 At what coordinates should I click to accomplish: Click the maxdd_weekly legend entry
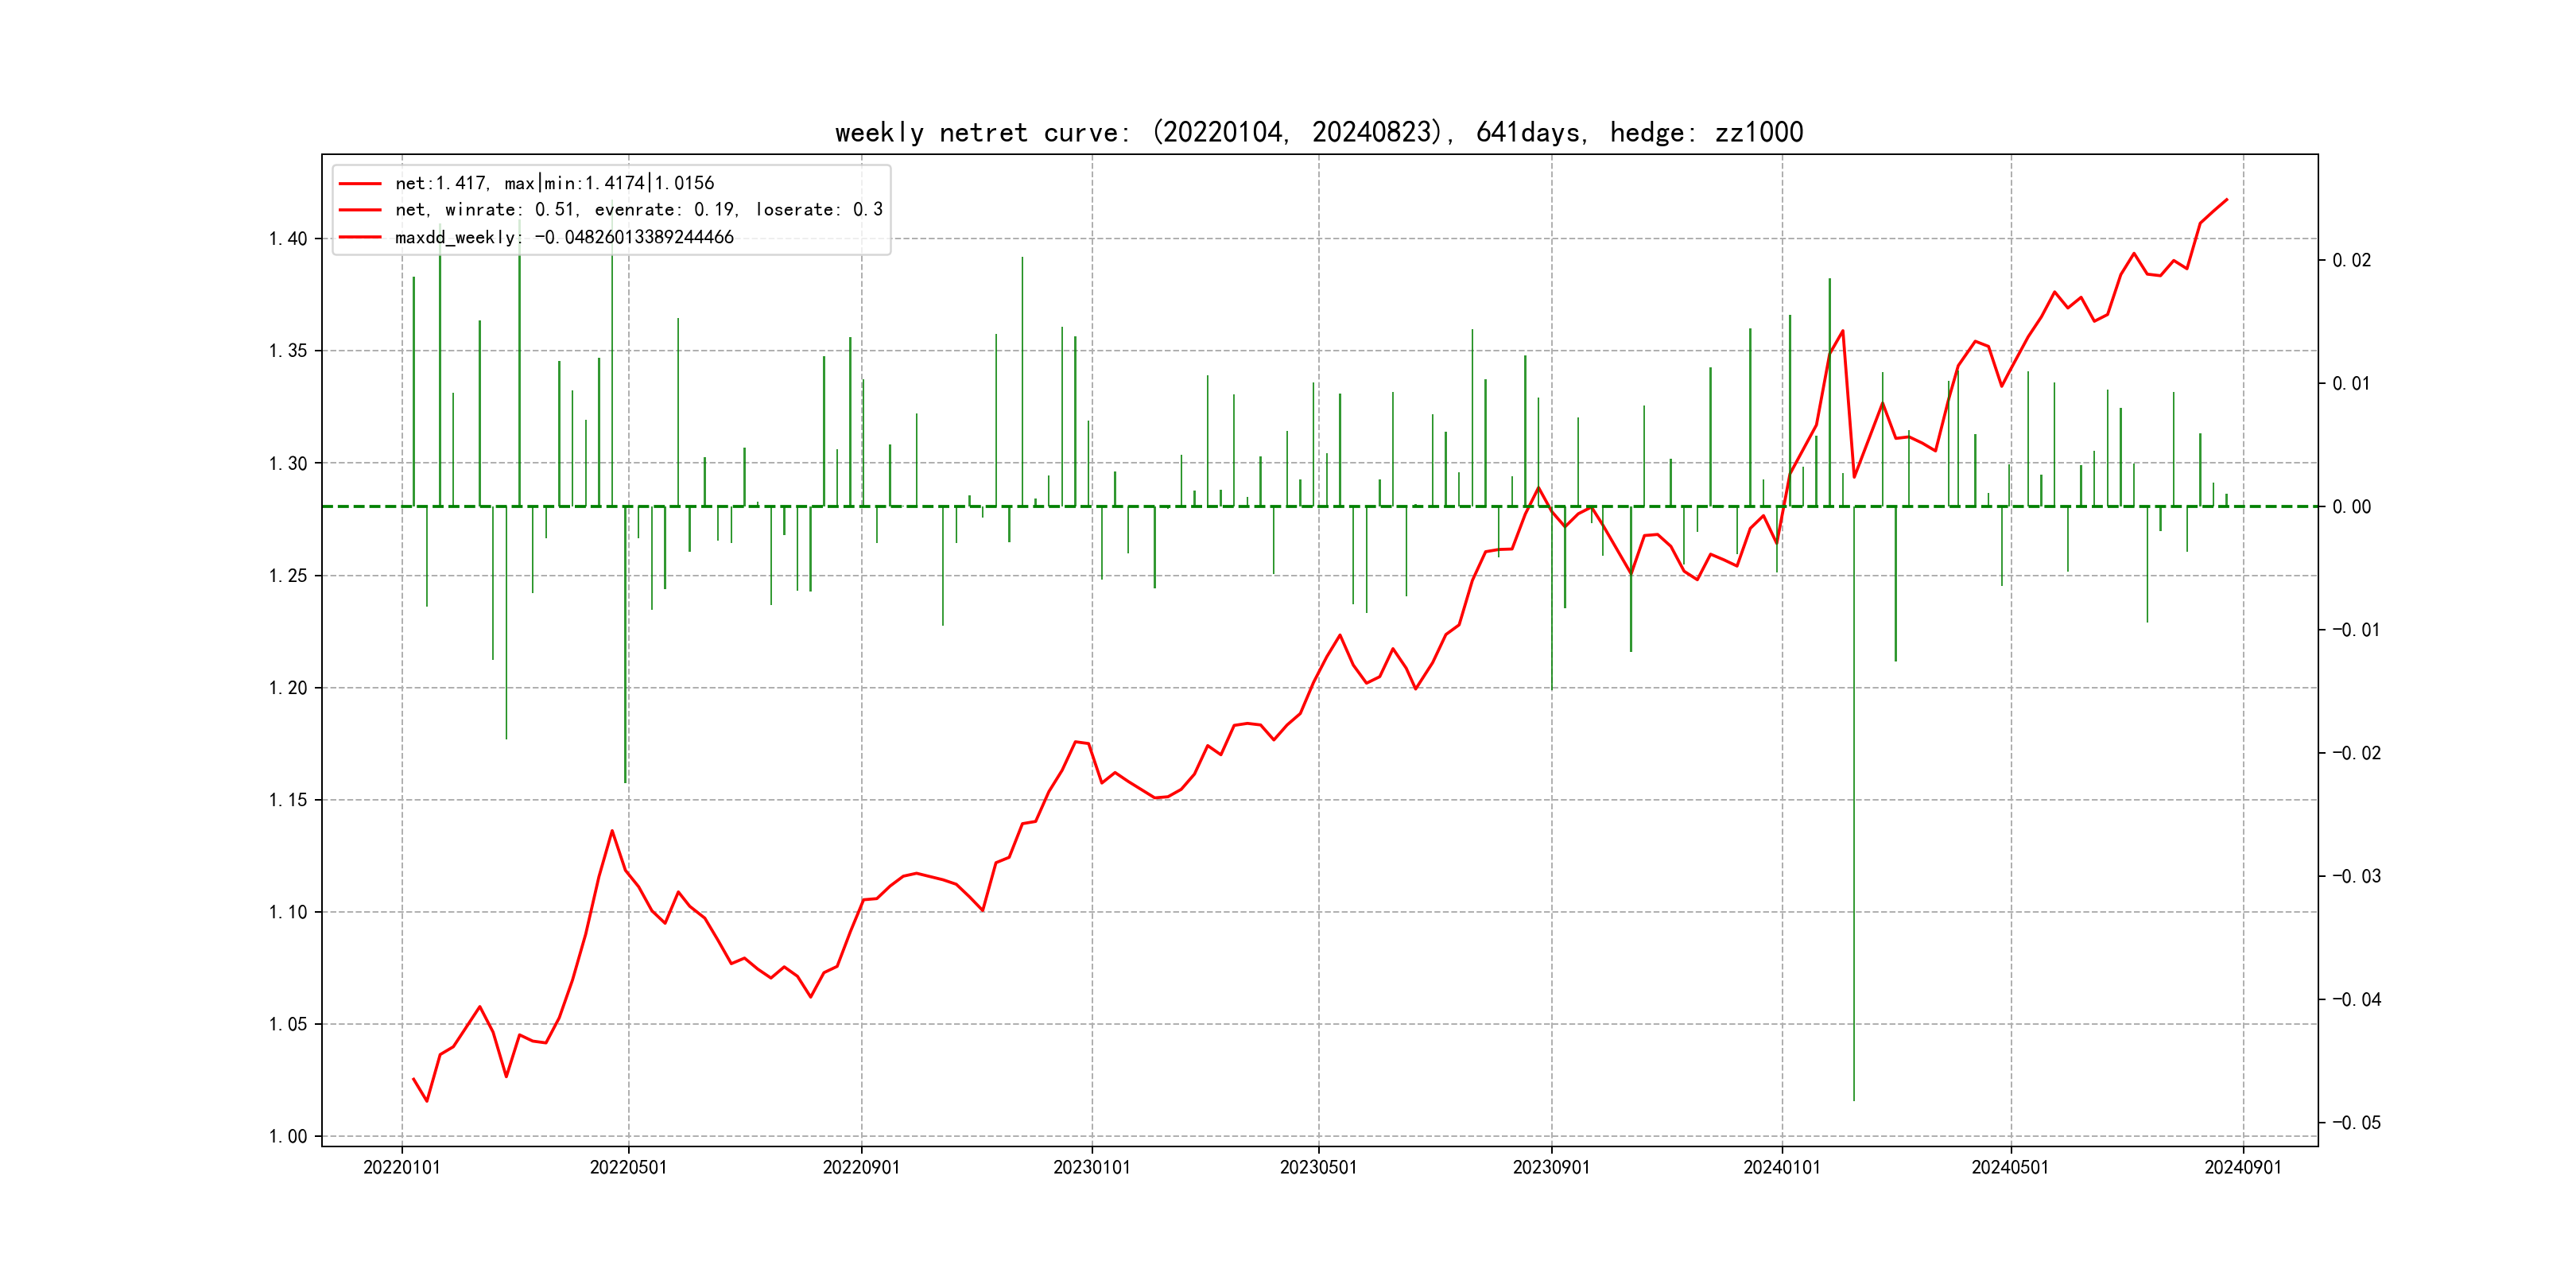pos(564,237)
